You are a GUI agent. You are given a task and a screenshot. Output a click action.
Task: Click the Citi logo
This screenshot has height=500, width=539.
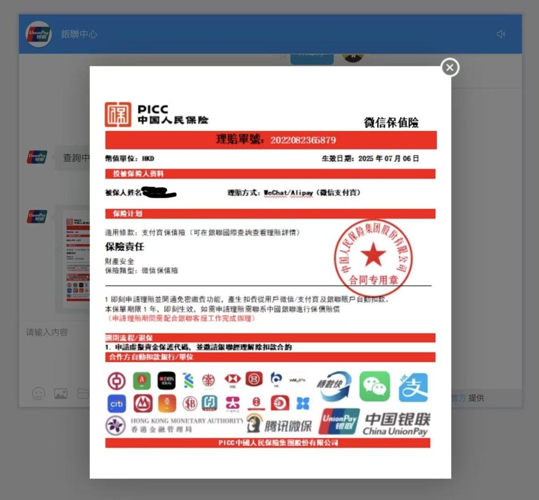tap(117, 404)
